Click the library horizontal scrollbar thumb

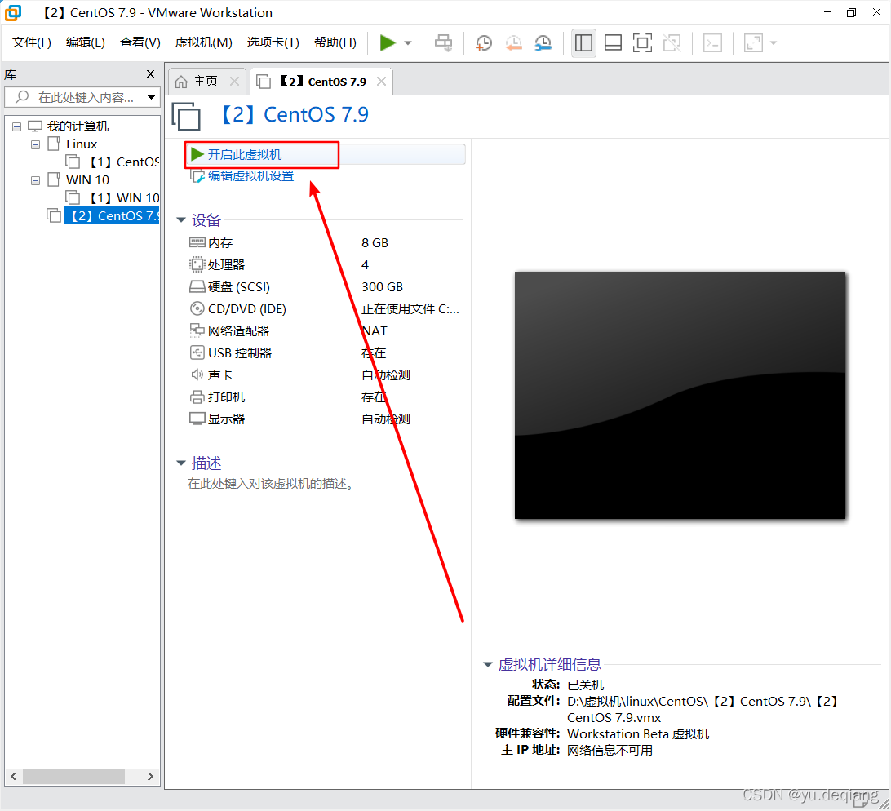coord(73,777)
